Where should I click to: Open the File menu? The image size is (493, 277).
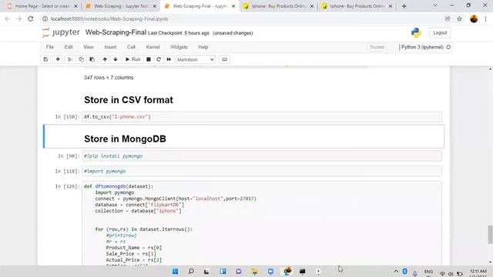(49, 47)
